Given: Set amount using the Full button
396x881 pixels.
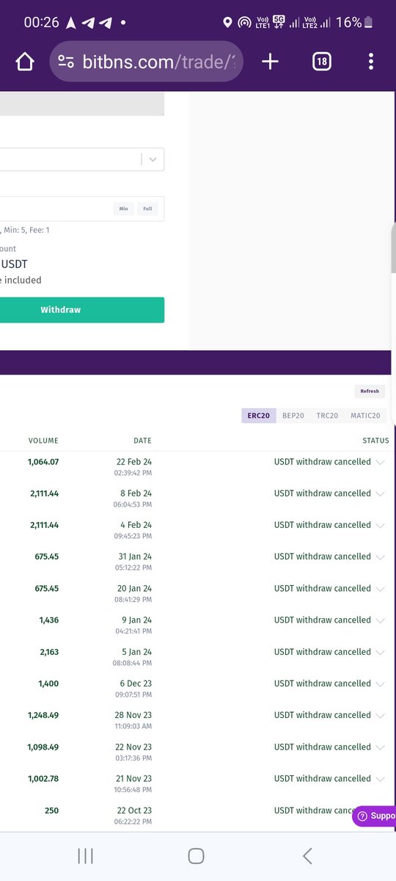Looking at the screenshot, I should 147,209.
